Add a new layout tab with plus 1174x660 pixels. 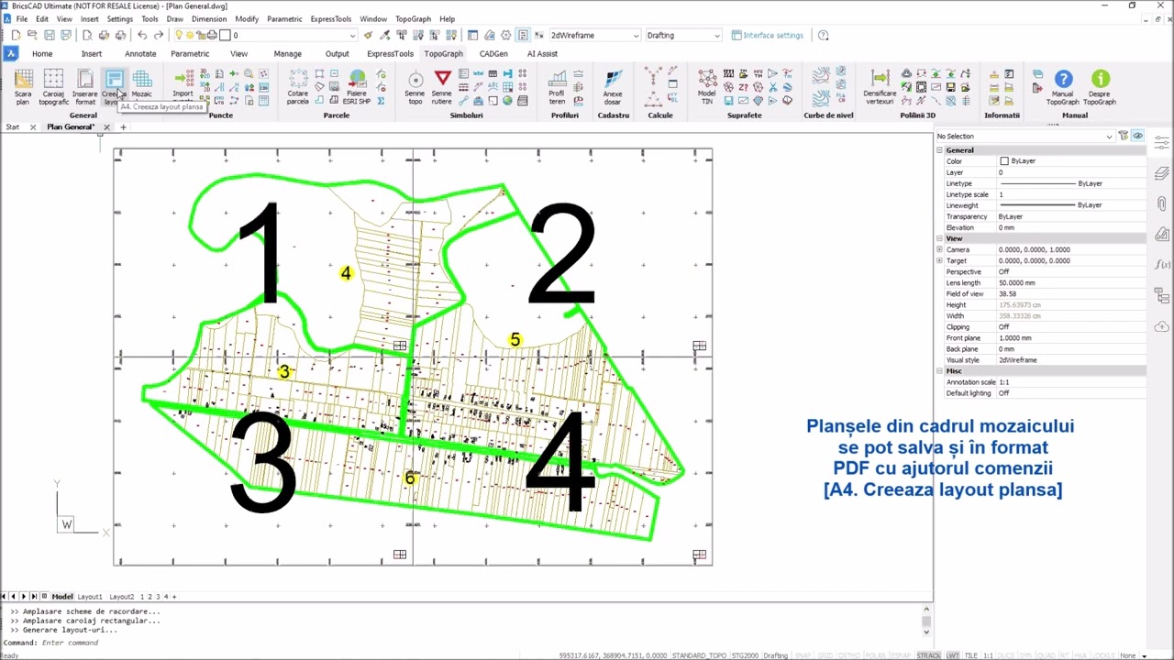tap(174, 597)
